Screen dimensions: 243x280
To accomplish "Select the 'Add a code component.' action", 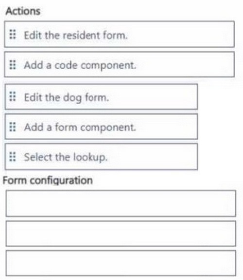I will [x=119, y=64].
